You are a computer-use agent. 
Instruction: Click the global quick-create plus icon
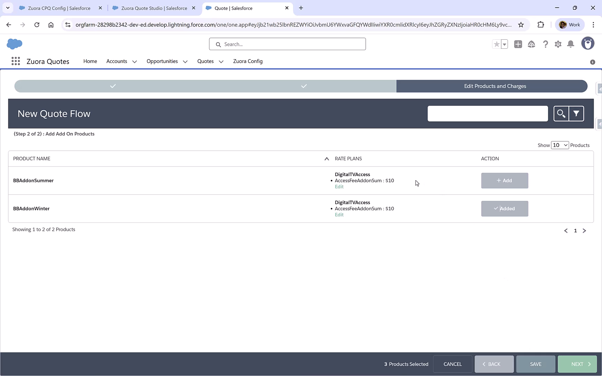coord(518,44)
